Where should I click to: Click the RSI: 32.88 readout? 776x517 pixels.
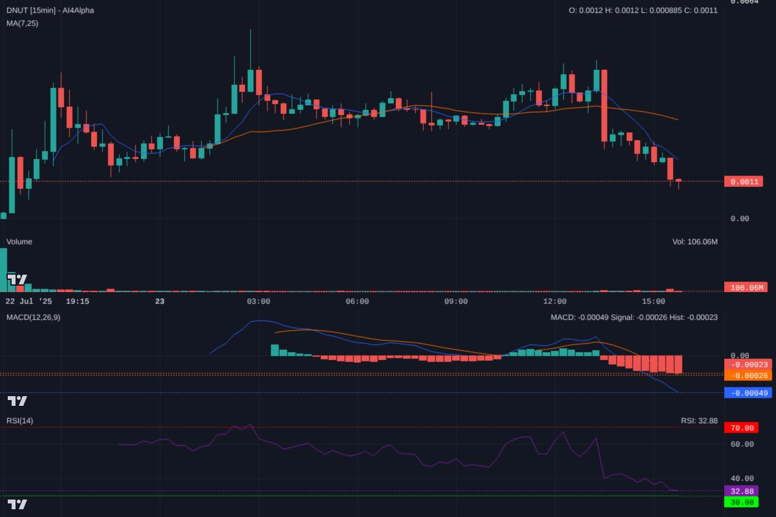(699, 421)
